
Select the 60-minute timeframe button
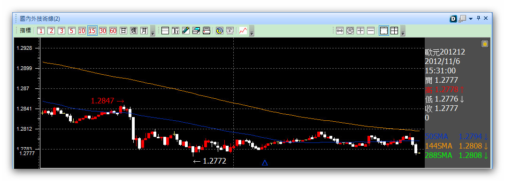[113, 31]
